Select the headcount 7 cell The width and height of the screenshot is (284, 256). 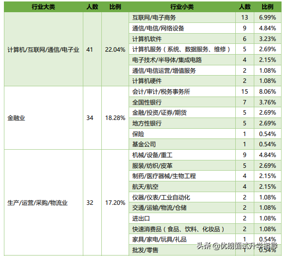coord(245,102)
